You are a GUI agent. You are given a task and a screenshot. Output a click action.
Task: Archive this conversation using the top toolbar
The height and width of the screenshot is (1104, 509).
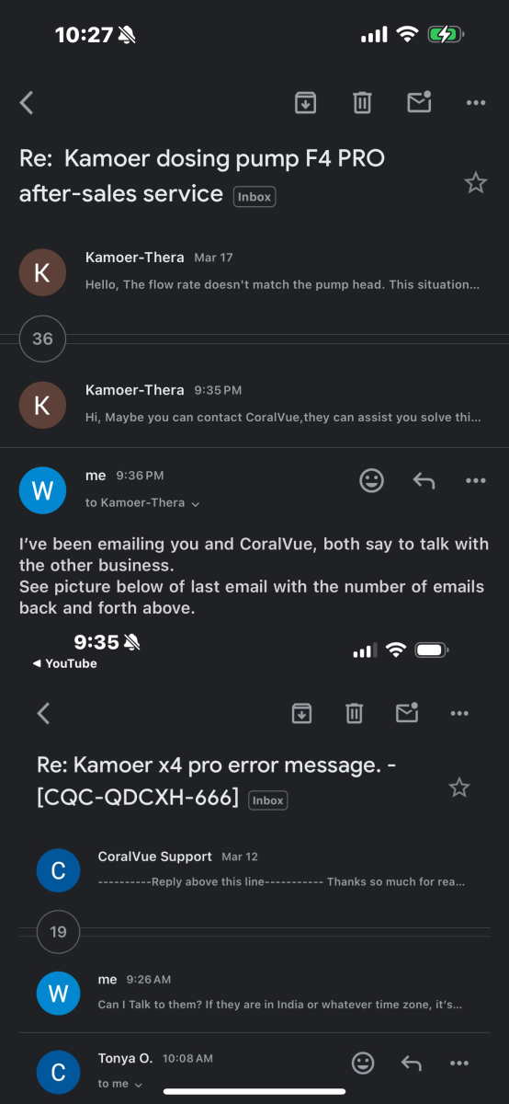(305, 102)
